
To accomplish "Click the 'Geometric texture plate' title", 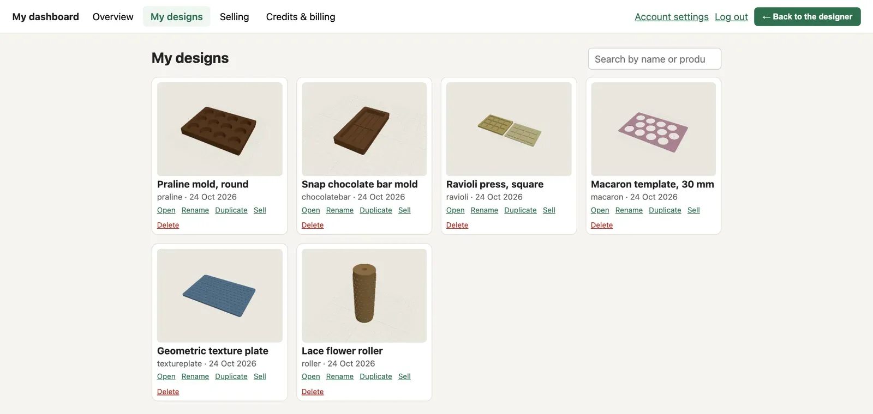I will (213, 351).
